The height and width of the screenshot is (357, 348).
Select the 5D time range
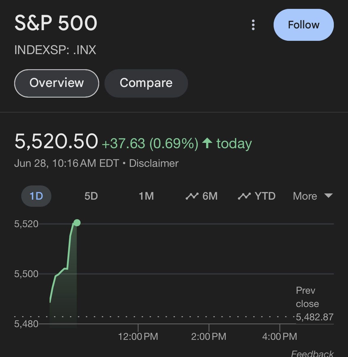91,196
